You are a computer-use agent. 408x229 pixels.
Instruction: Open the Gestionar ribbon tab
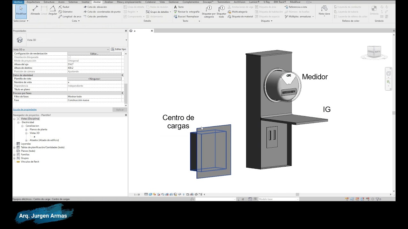[174, 2]
